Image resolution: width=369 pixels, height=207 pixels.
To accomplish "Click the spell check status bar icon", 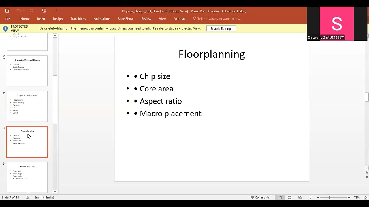I will 28,197.
